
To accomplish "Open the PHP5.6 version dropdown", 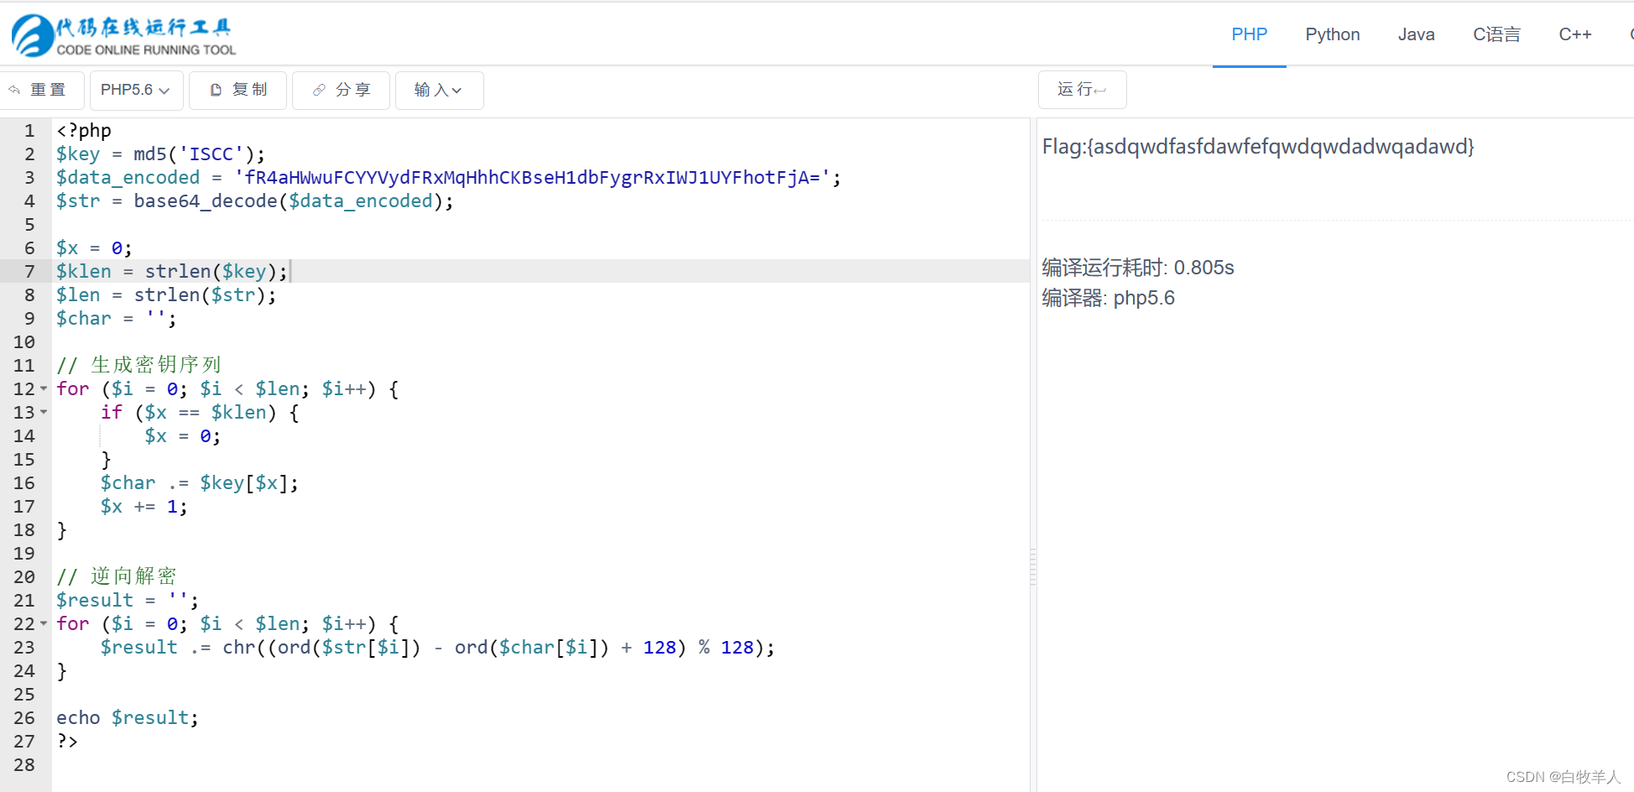I will 136,90.
